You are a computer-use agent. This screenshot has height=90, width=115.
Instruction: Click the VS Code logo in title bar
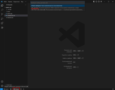(x=1, y=1)
